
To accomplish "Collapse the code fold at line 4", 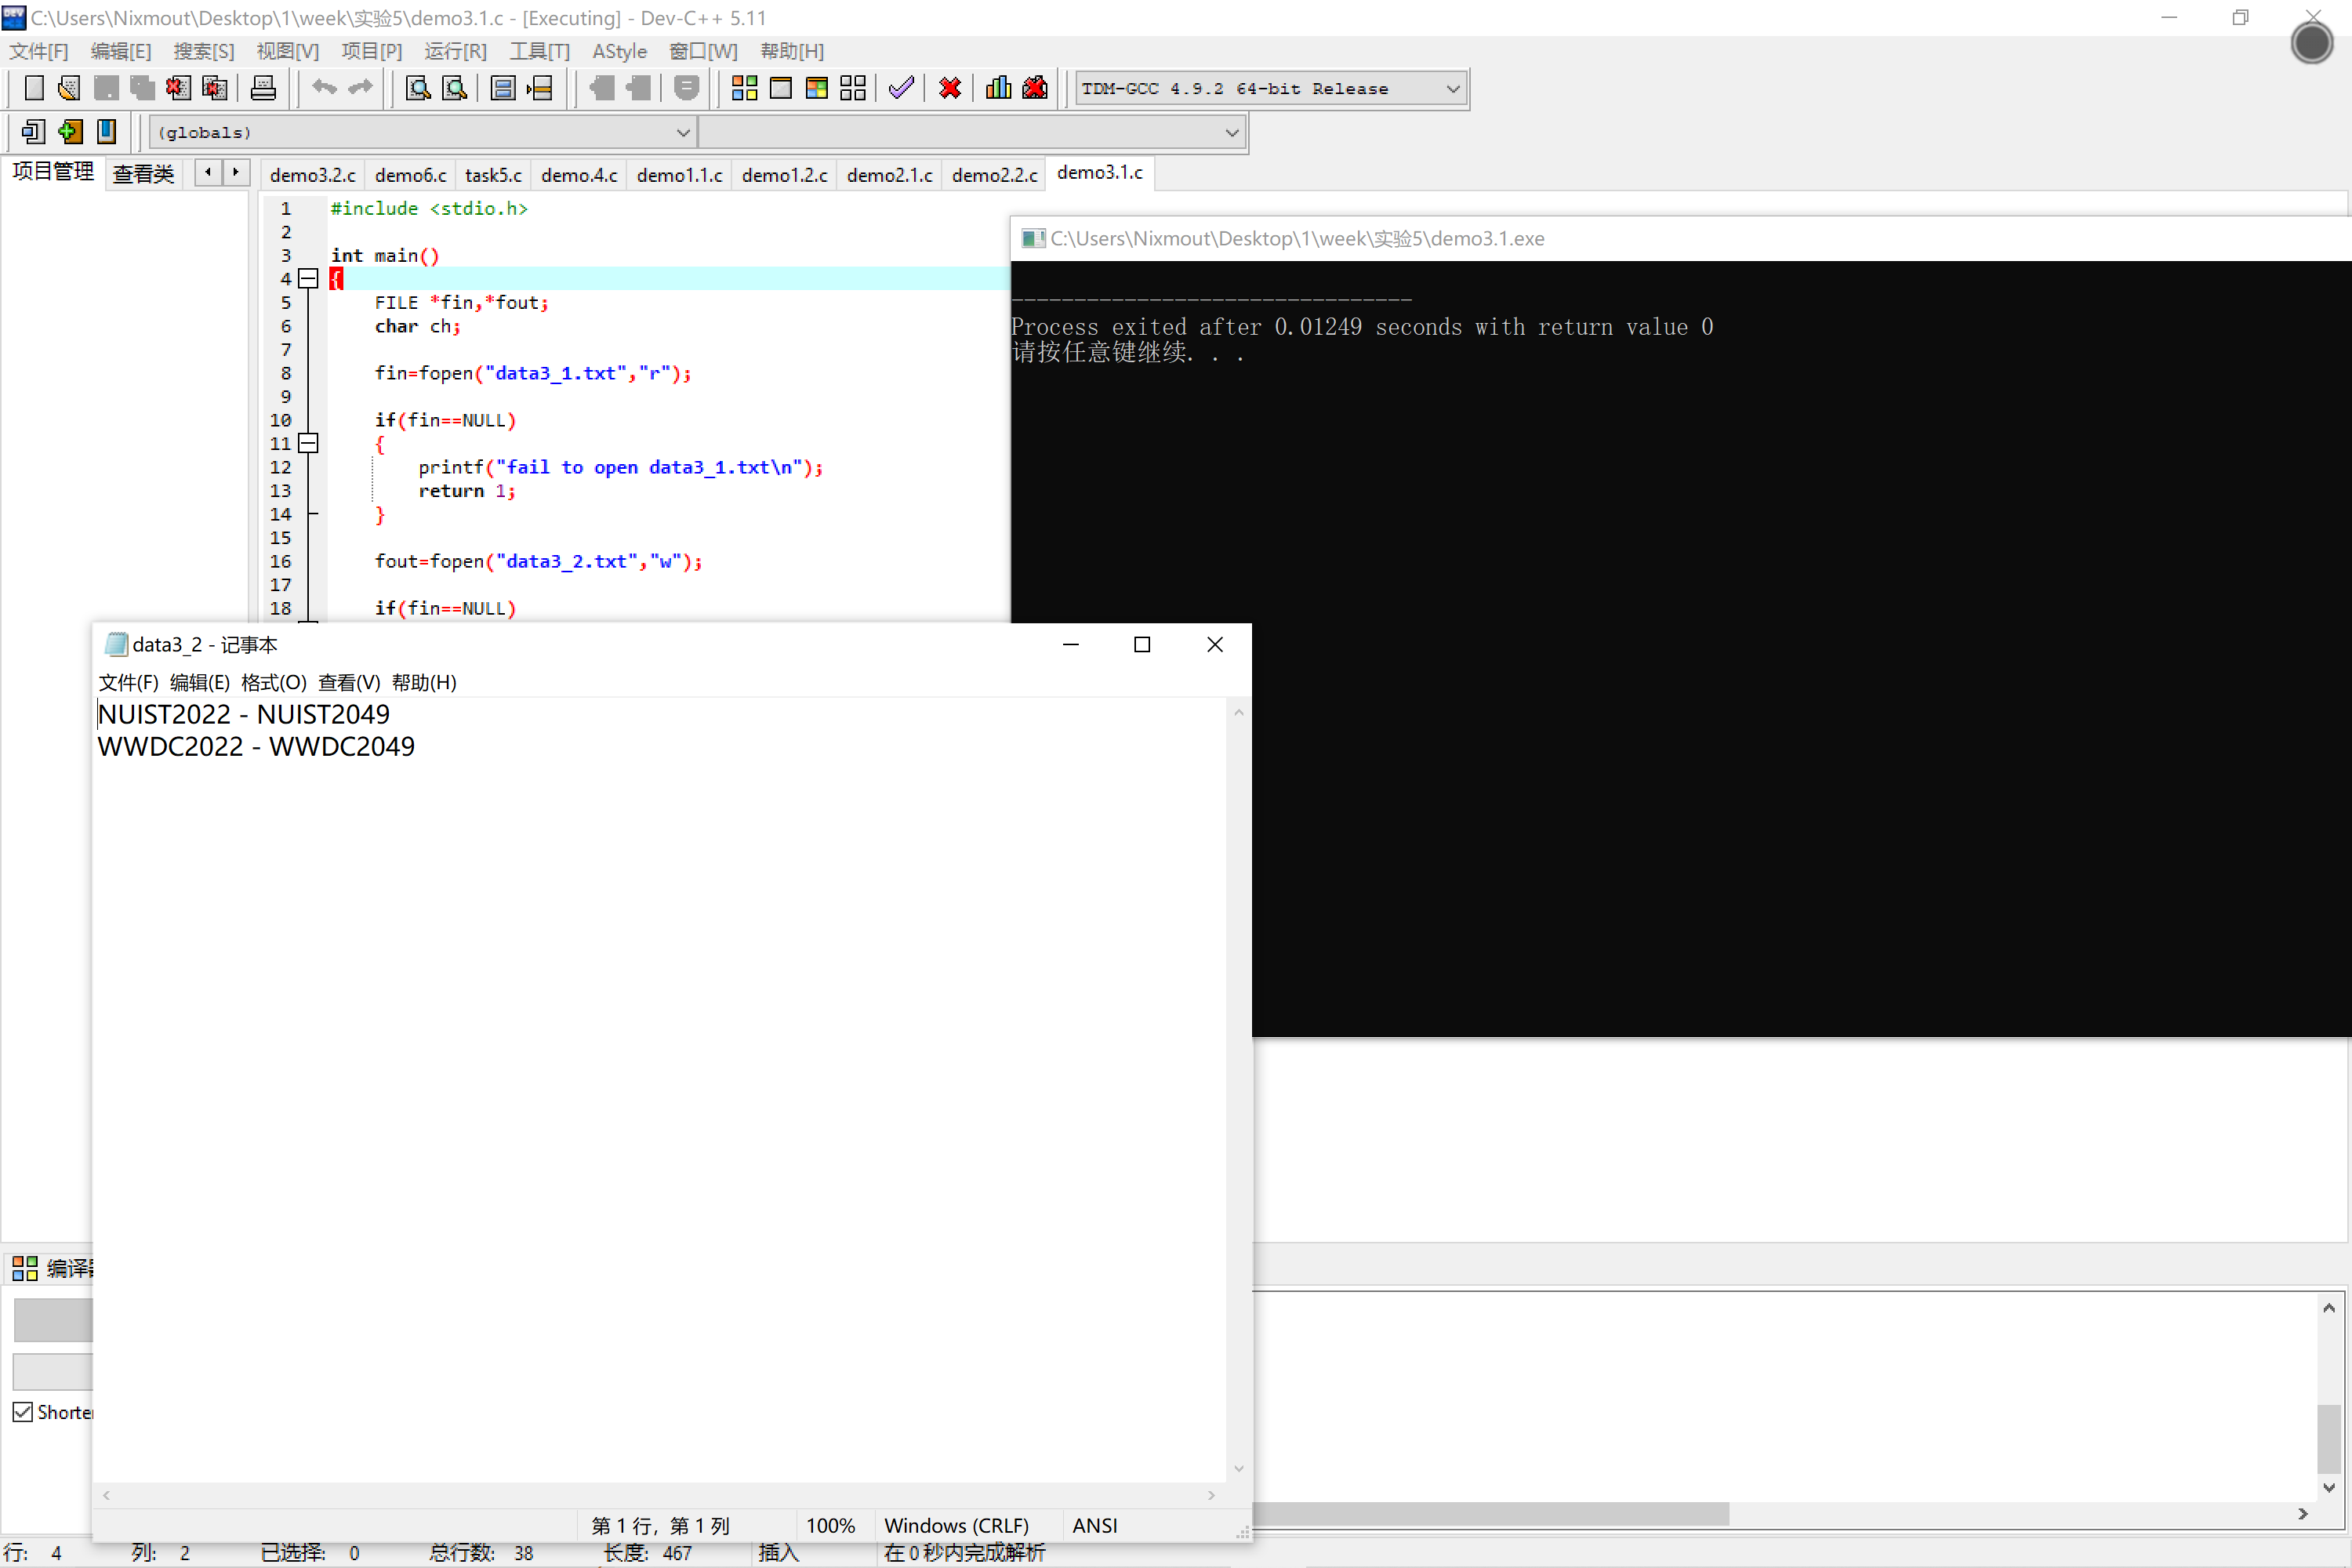I will tap(309, 279).
